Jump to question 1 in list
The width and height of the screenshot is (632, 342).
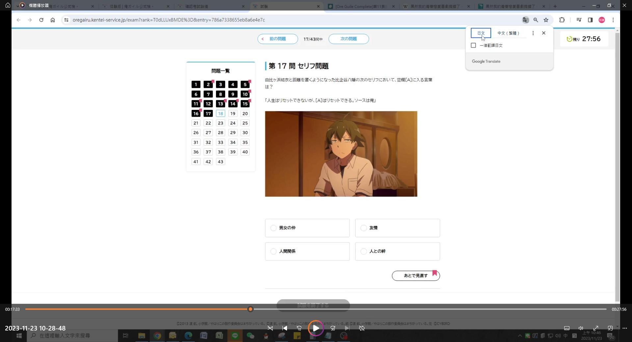pos(196,85)
